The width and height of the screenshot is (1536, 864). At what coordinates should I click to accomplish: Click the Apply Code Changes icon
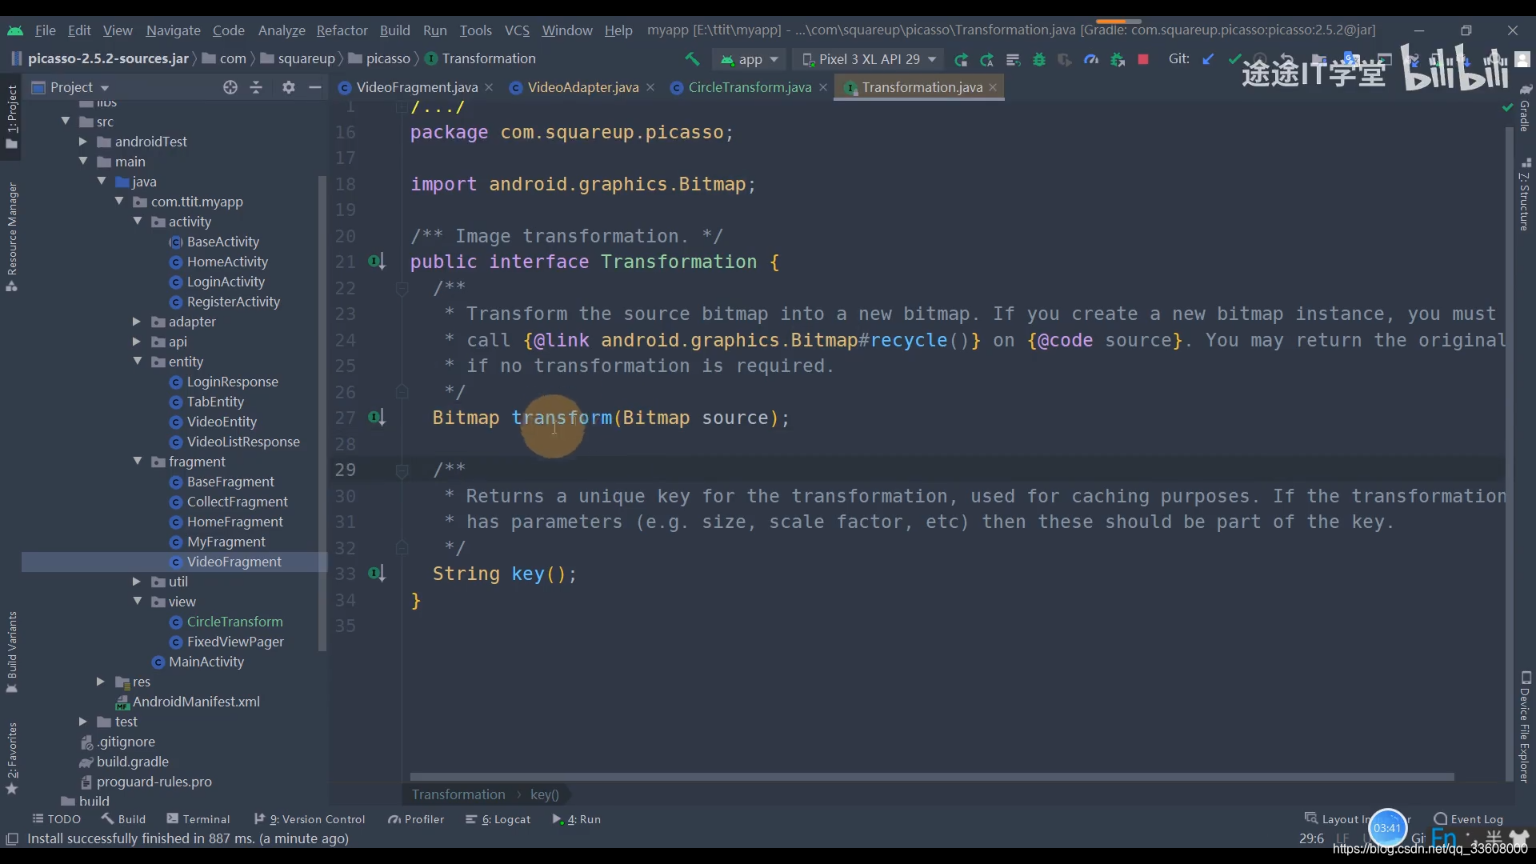(x=1013, y=59)
